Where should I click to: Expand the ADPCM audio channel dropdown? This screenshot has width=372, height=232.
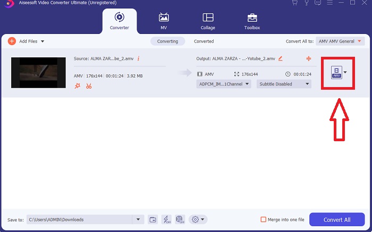click(223, 84)
